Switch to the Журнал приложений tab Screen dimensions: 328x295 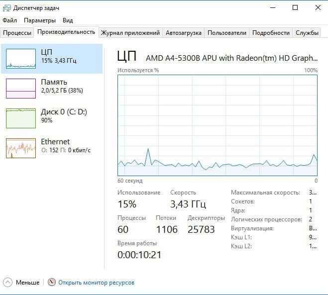click(x=130, y=33)
